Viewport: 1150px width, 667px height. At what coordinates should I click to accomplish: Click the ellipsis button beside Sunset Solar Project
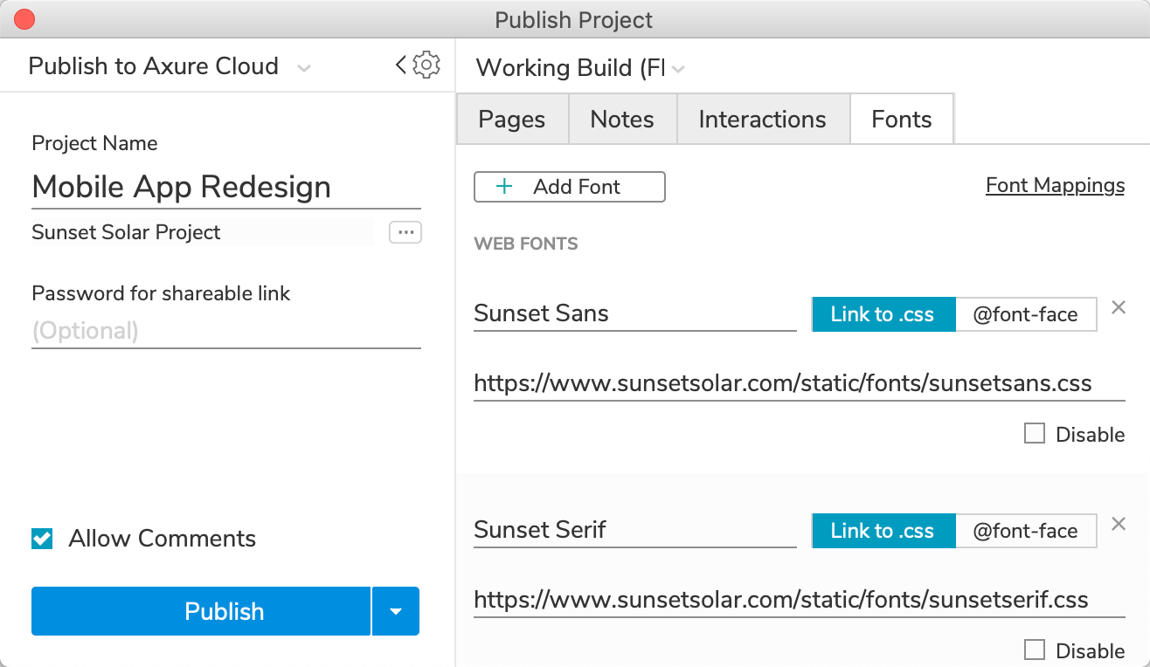click(405, 232)
